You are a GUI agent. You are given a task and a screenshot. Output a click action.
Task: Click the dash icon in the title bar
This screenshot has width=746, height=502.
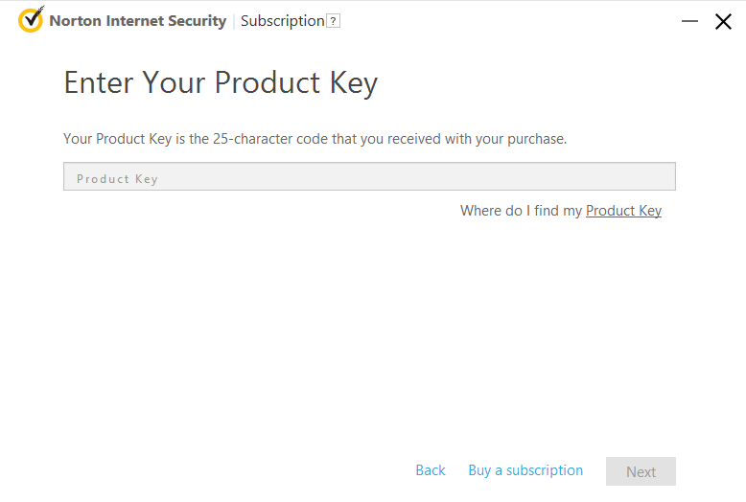click(x=689, y=21)
